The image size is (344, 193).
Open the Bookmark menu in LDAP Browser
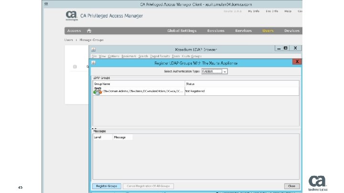pyautogui.click(x=129, y=56)
